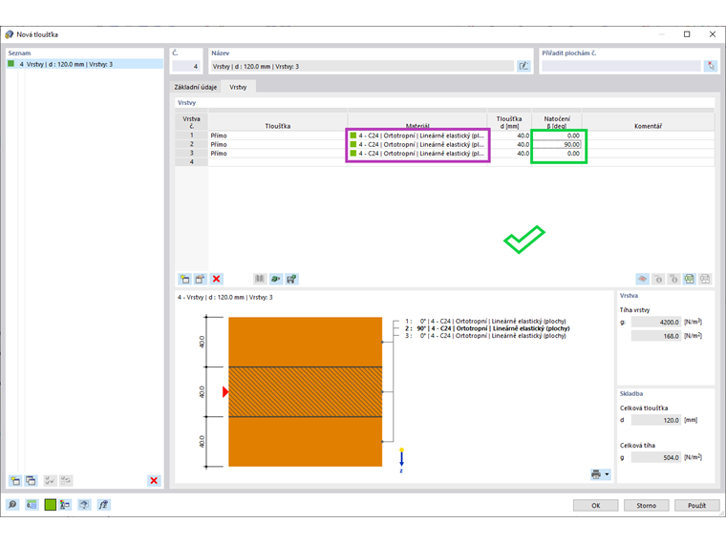This screenshot has width=726, height=544.
Task: Select layer 3 material cell
Action: [417, 153]
